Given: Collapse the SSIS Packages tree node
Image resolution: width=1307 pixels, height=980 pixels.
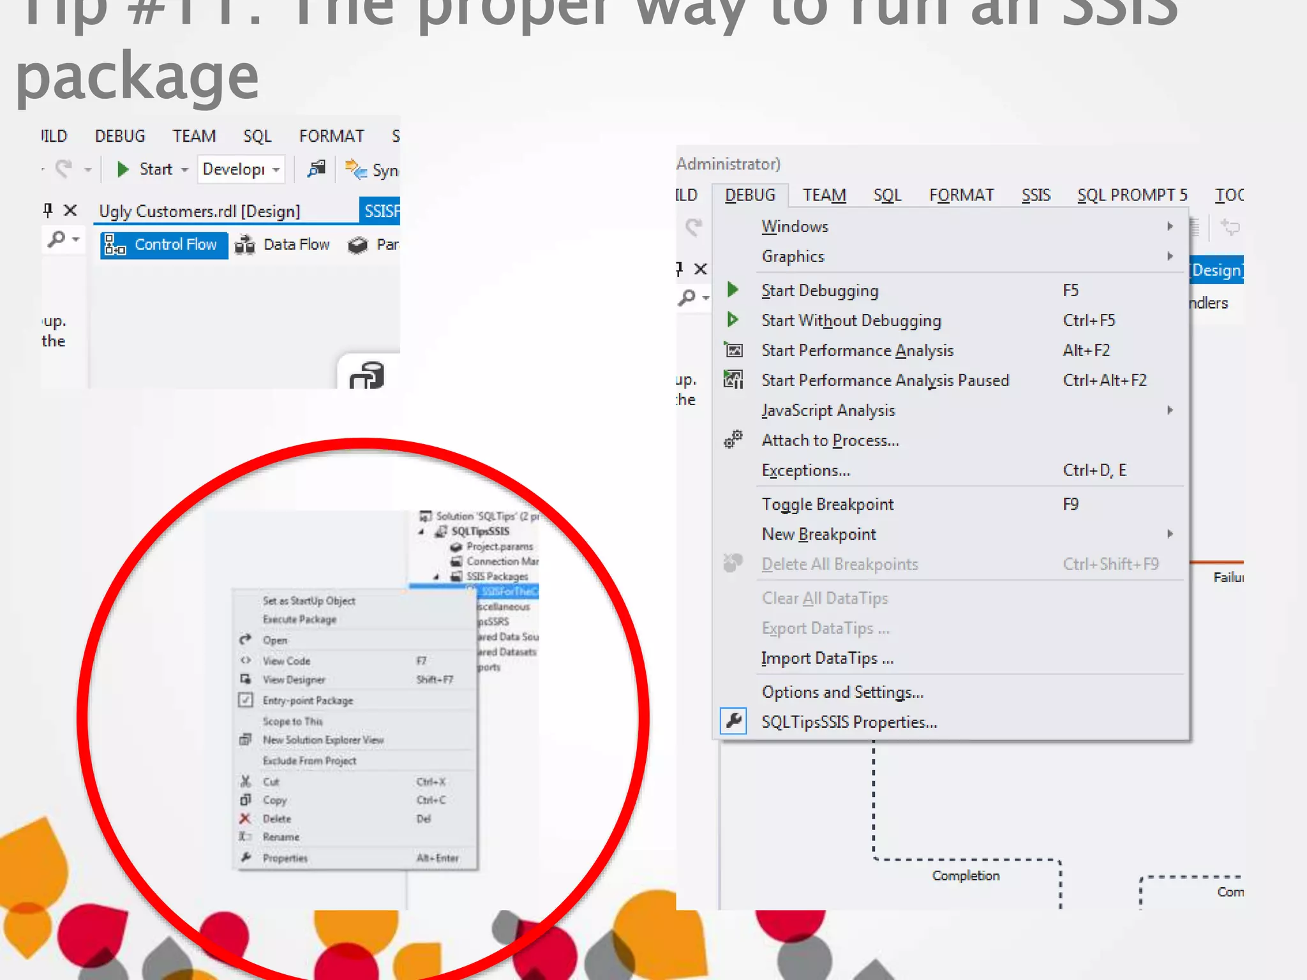Looking at the screenshot, I should click(437, 577).
